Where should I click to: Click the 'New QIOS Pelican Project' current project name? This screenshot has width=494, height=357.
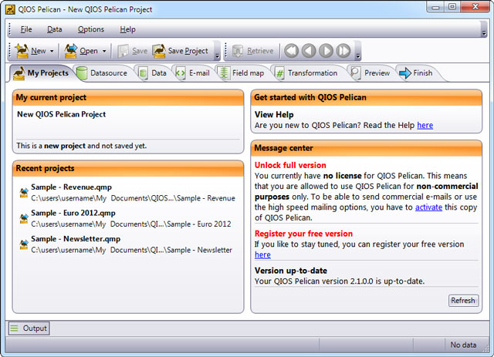tap(62, 114)
